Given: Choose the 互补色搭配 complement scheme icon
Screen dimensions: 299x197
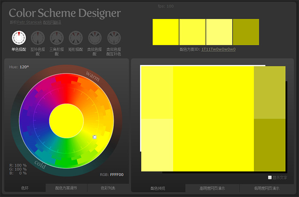Looking at the screenshot, I should (x=38, y=38).
